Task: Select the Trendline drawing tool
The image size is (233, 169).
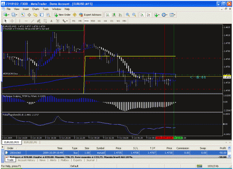Action: 32,21
